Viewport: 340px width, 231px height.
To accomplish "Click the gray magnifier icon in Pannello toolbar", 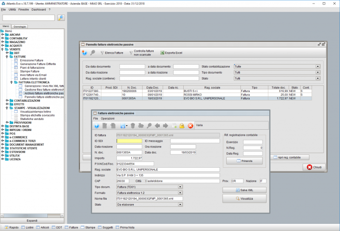I will tap(93, 53).
